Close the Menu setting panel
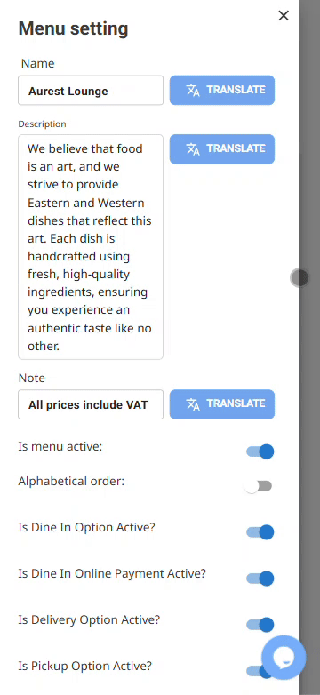 point(284,16)
